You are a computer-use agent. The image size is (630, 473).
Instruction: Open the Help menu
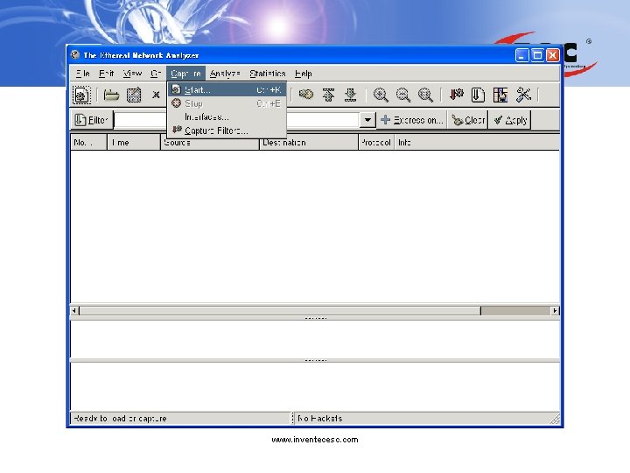[x=303, y=74]
